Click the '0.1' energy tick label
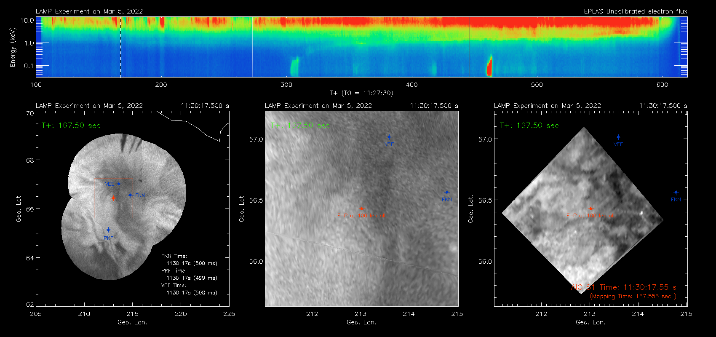This screenshot has width=716, height=337. 29,66
